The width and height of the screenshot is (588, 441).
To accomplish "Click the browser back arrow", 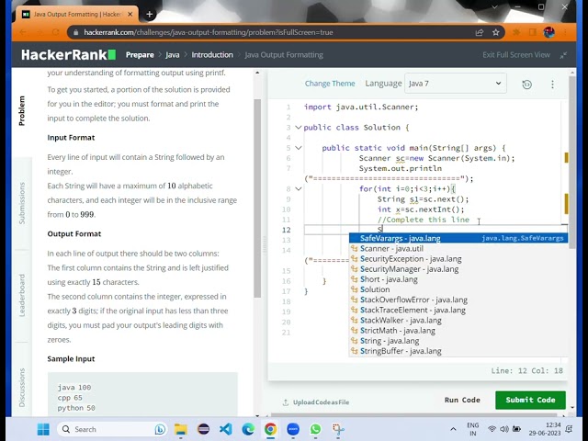I will click(x=22, y=32).
